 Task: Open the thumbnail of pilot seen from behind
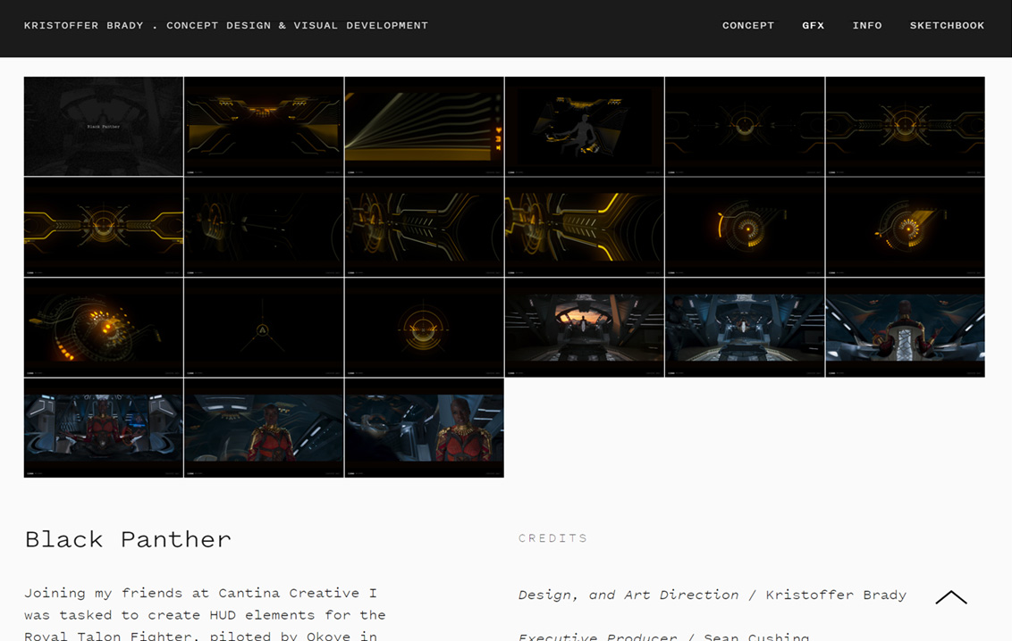pyautogui.click(x=905, y=328)
